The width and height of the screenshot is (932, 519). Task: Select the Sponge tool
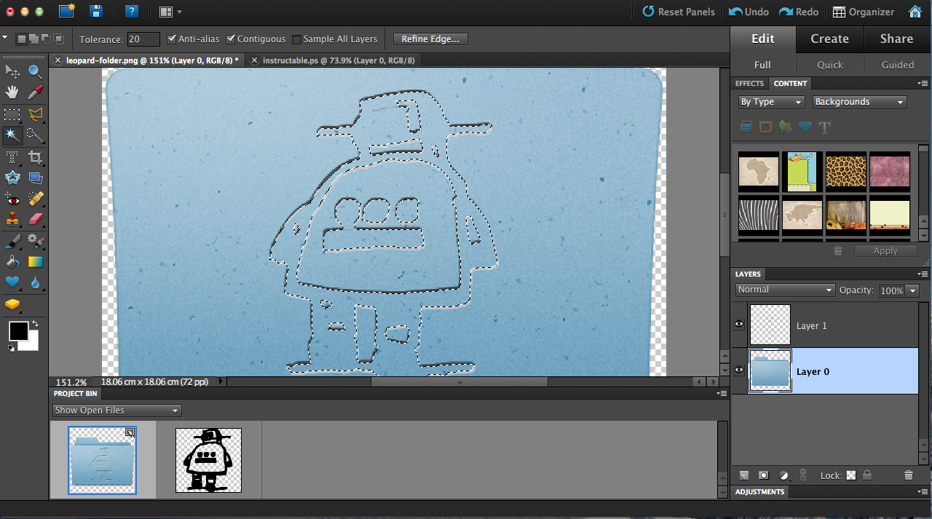point(12,304)
